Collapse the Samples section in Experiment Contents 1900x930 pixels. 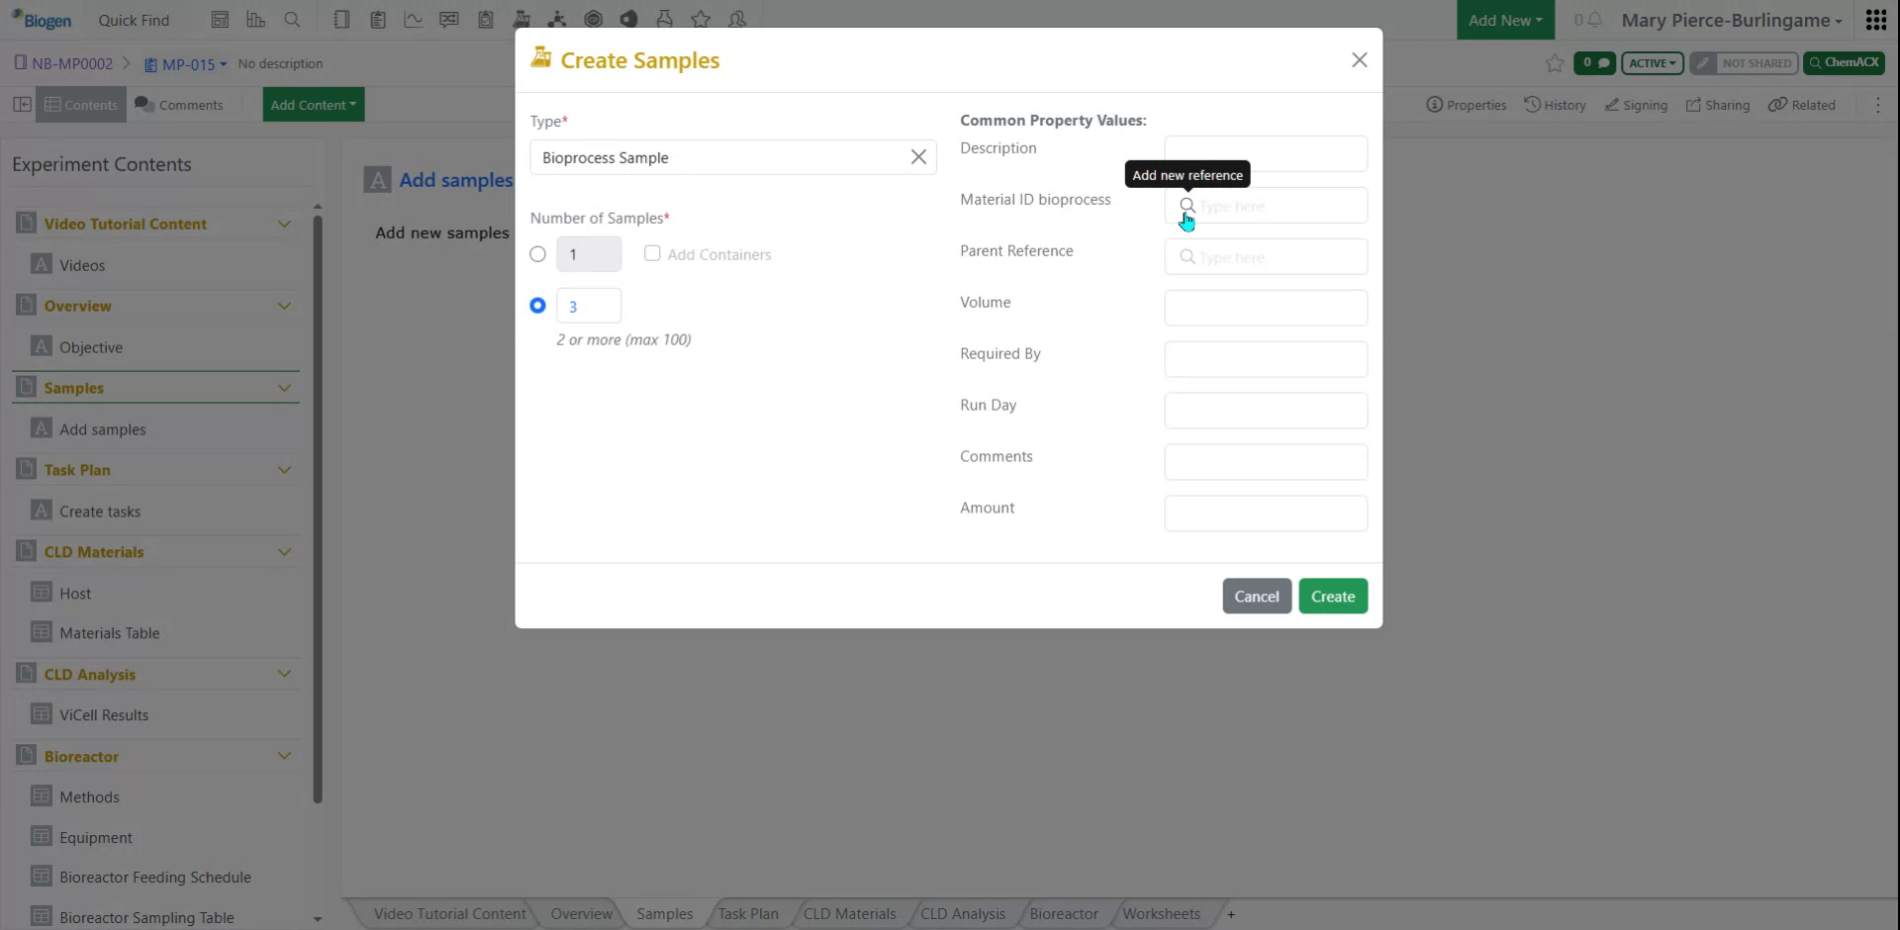click(x=285, y=387)
